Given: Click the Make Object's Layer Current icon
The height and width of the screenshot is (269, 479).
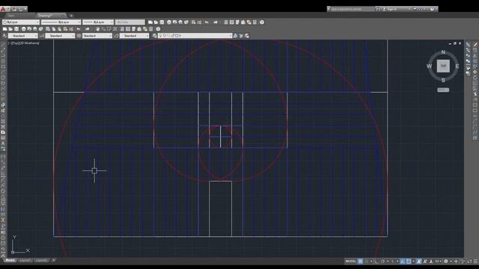Looking at the screenshot, I should coord(235,36).
